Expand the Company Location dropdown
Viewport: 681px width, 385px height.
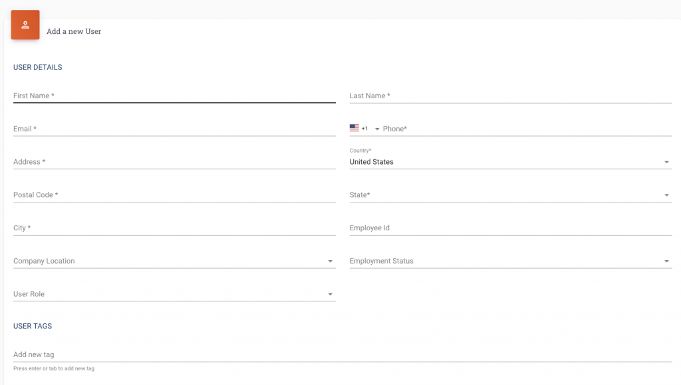pyautogui.click(x=330, y=261)
